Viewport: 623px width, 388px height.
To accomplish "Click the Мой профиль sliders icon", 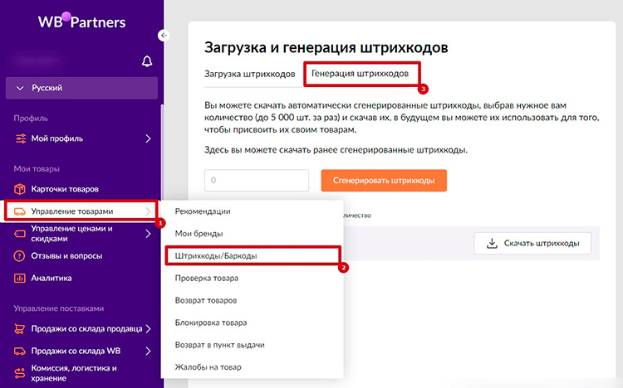I will 19,138.
